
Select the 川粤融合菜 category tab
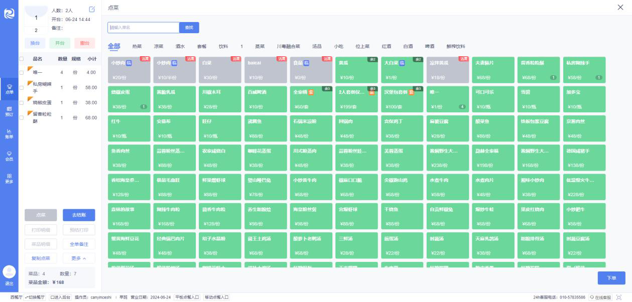pos(288,46)
